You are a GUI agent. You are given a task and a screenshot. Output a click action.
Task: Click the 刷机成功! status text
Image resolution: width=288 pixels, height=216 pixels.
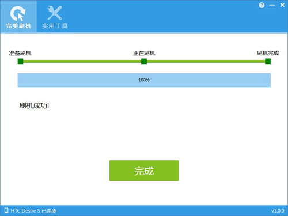pos(34,105)
